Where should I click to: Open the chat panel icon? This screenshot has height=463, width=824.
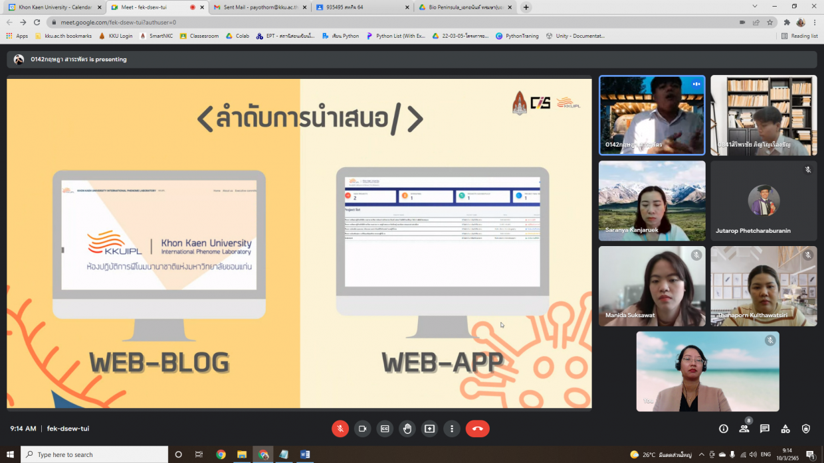[765, 429]
